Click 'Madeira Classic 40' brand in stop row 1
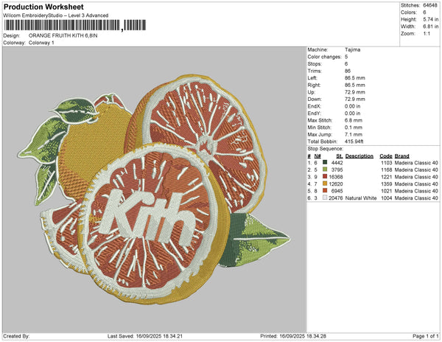This screenshot has width=442, height=342. click(x=416, y=163)
